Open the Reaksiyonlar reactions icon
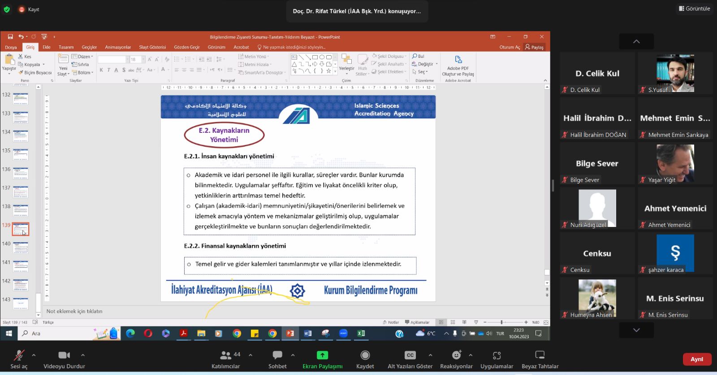This screenshot has width=717, height=375. [456, 355]
